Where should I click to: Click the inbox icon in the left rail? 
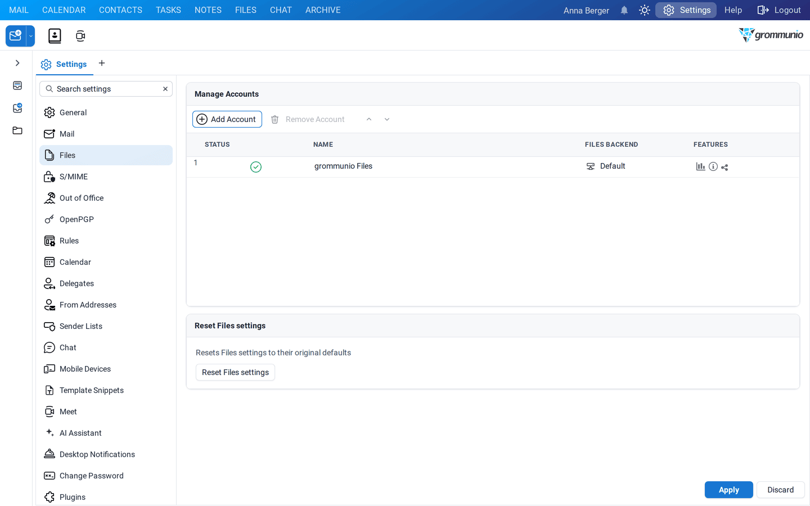(x=17, y=85)
